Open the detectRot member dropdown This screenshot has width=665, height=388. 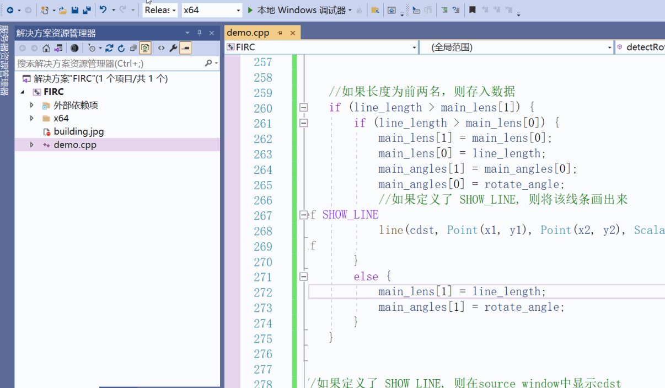(640, 47)
